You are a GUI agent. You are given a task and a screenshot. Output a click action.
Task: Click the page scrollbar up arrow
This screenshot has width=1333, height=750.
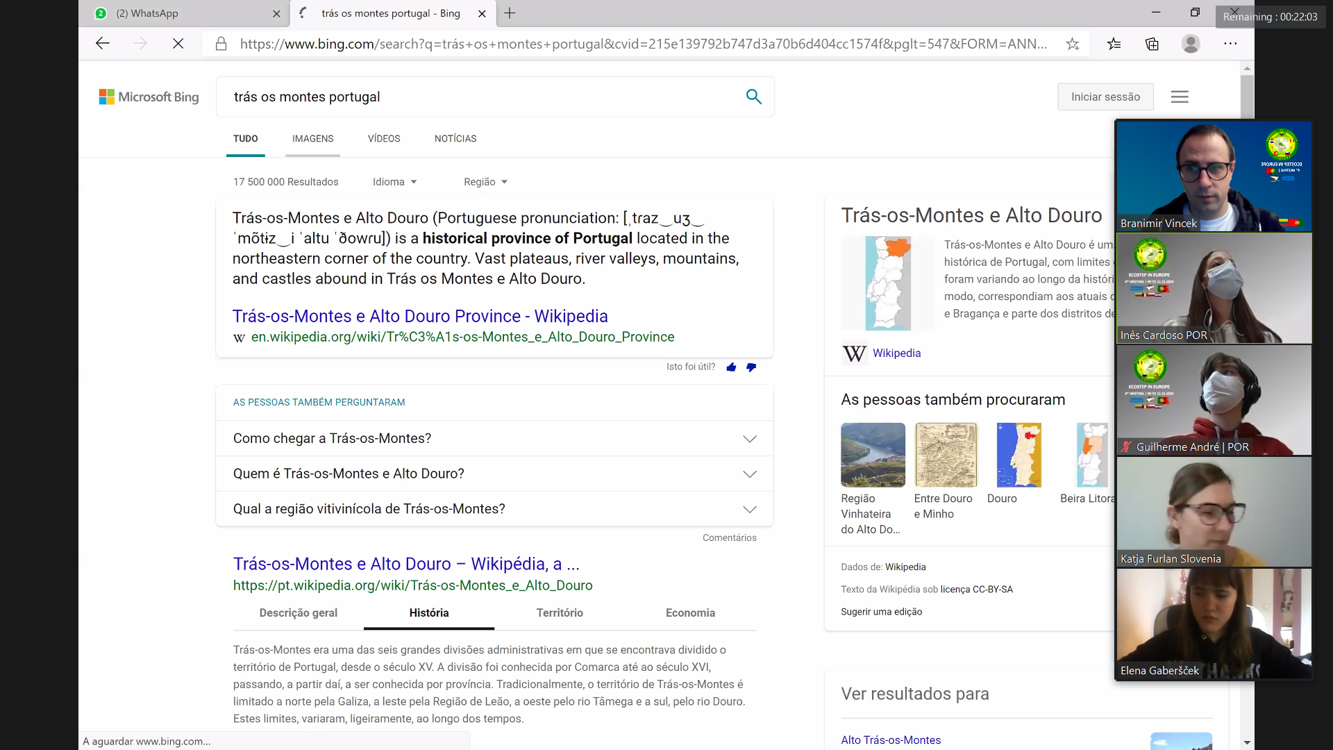(1247, 68)
